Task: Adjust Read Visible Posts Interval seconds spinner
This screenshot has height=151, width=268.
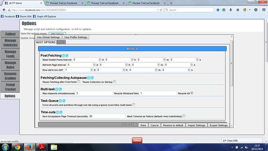Action: click(x=197, y=60)
